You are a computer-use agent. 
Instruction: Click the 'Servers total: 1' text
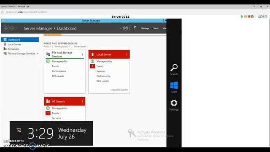[x=81, y=46]
